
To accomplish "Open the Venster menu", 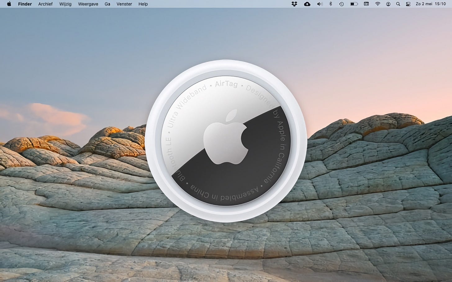I will (124, 4).
